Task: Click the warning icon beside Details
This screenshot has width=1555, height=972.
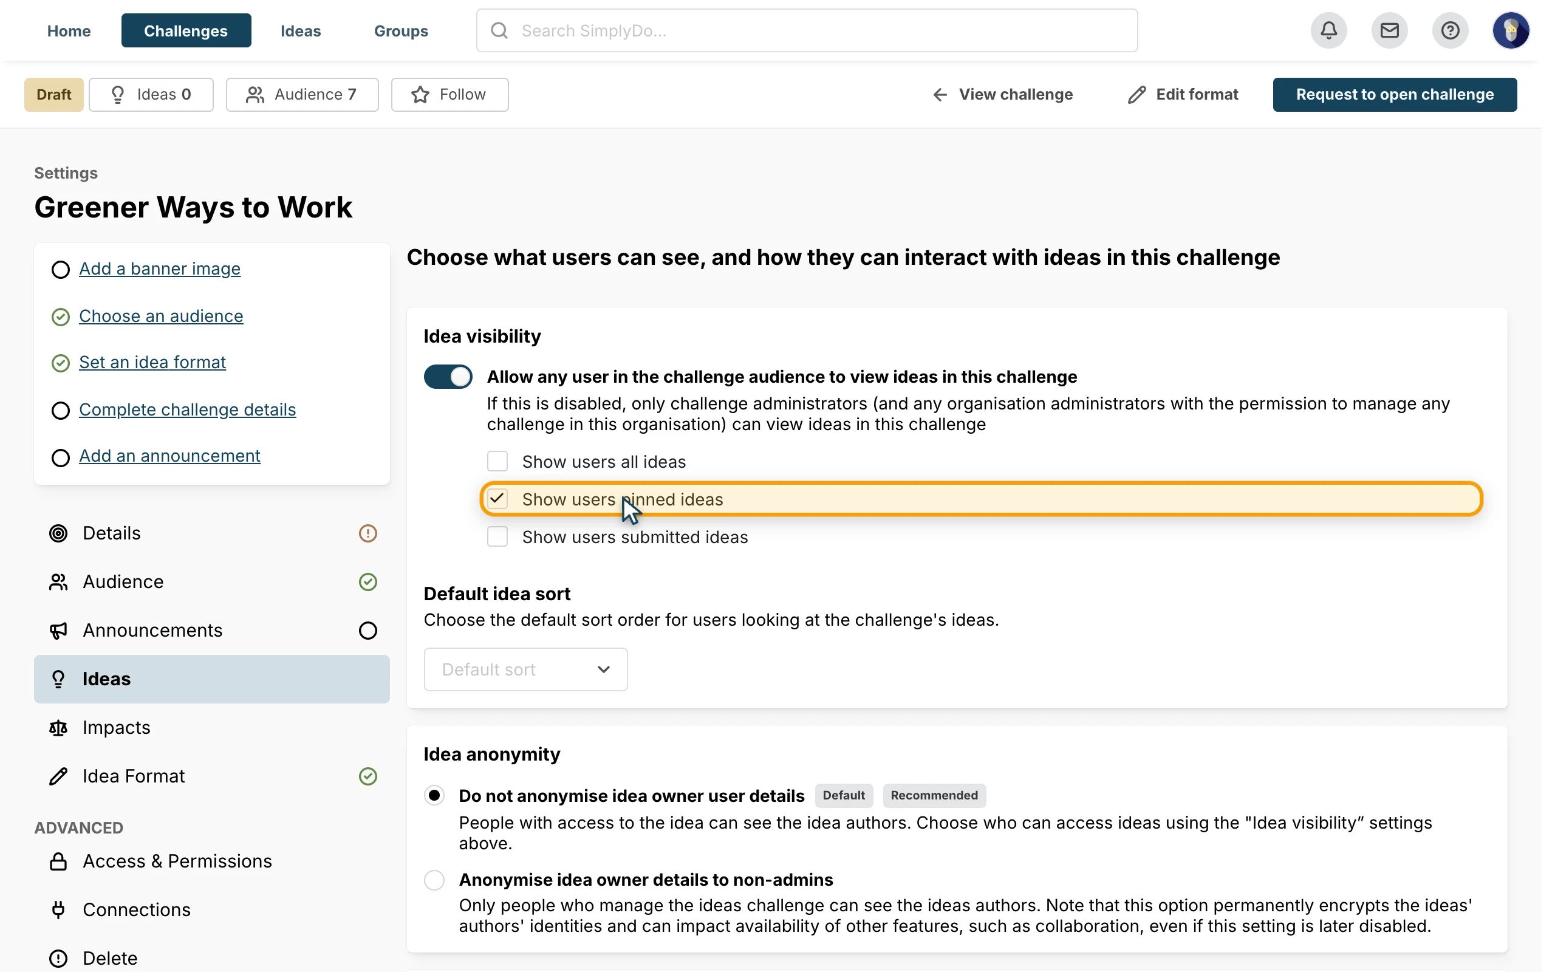Action: pyautogui.click(x=367, y=533)
